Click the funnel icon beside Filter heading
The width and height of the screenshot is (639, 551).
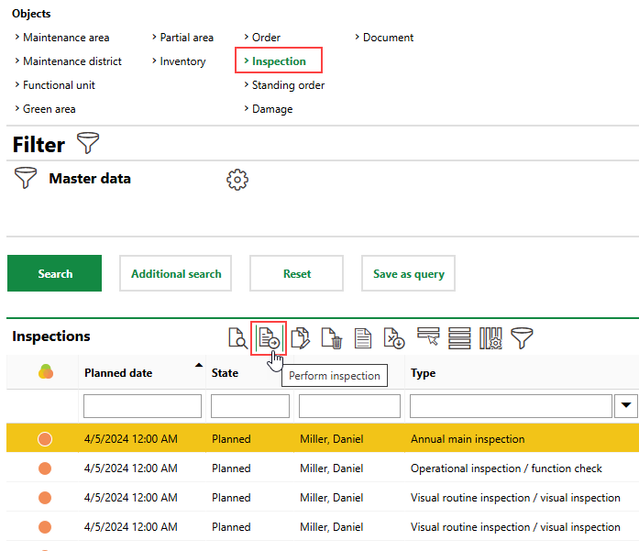(88, 144)
